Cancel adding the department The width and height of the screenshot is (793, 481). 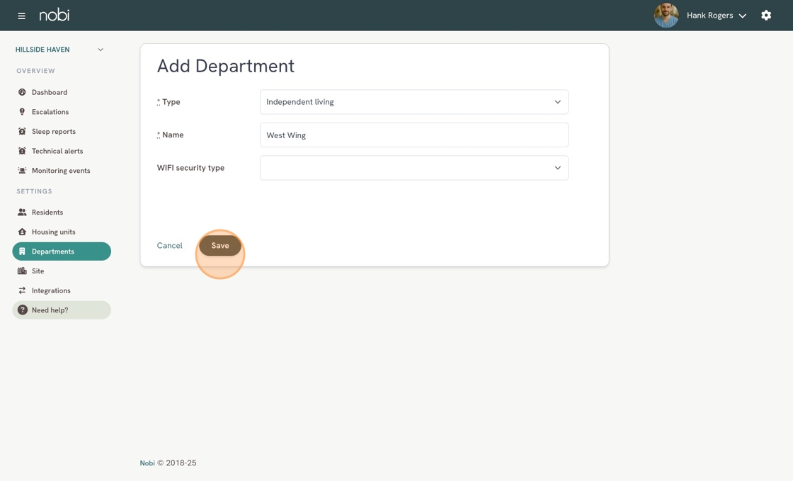coord(169,245)
